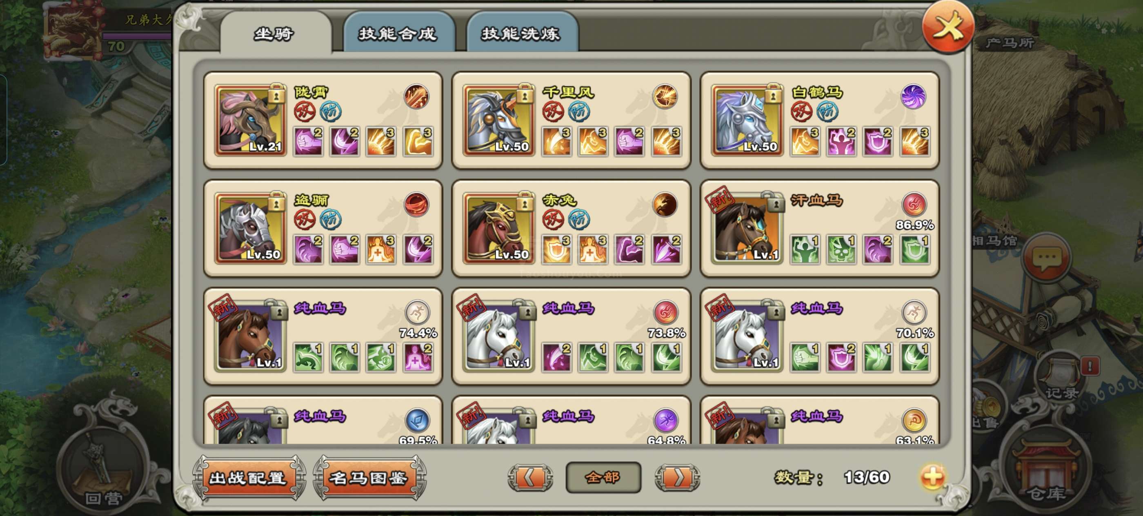Open the 技能洗炼 tab
Image resolution: width=1143 pixels, height=516 pixels.
521,33
